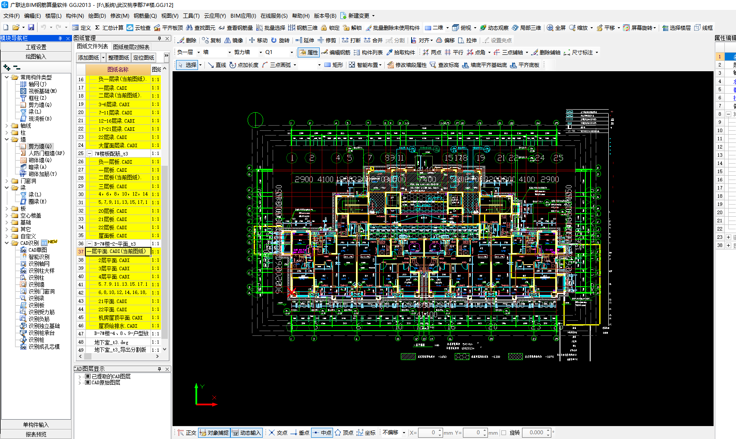Open the 文件(F) menu
Viewport: 736px width, 439px height.
click(12, 16)
